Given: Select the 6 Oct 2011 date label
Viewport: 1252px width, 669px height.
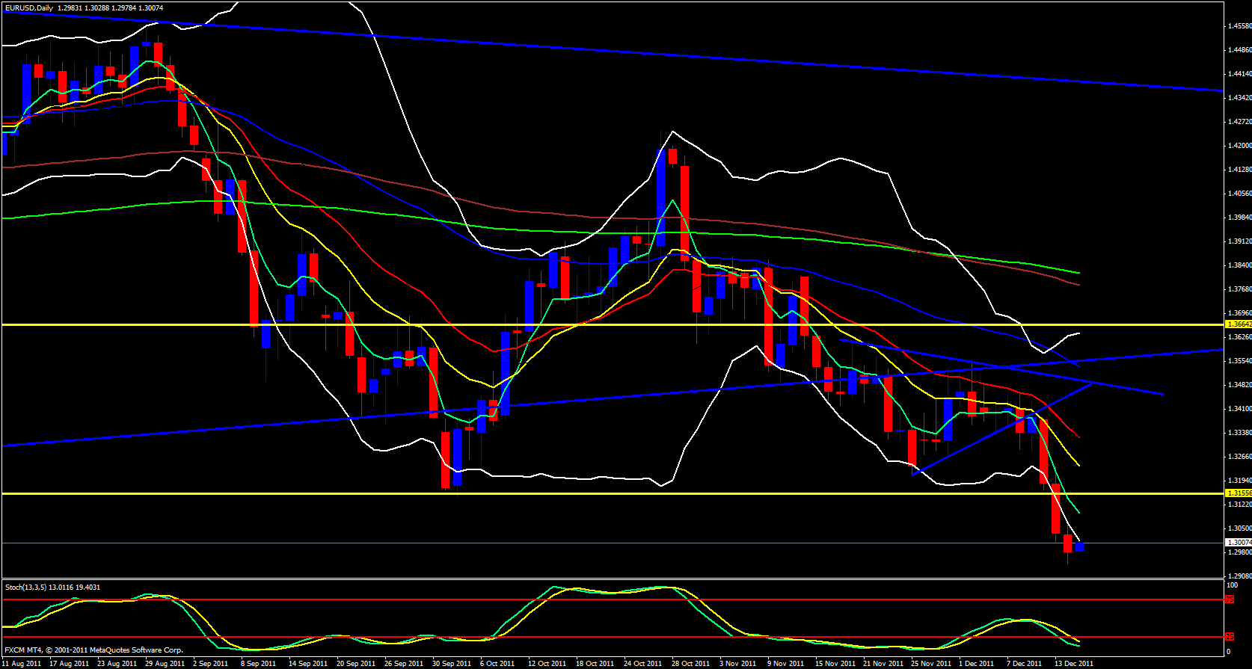Looking at the screenshot, I should point(497,663).
